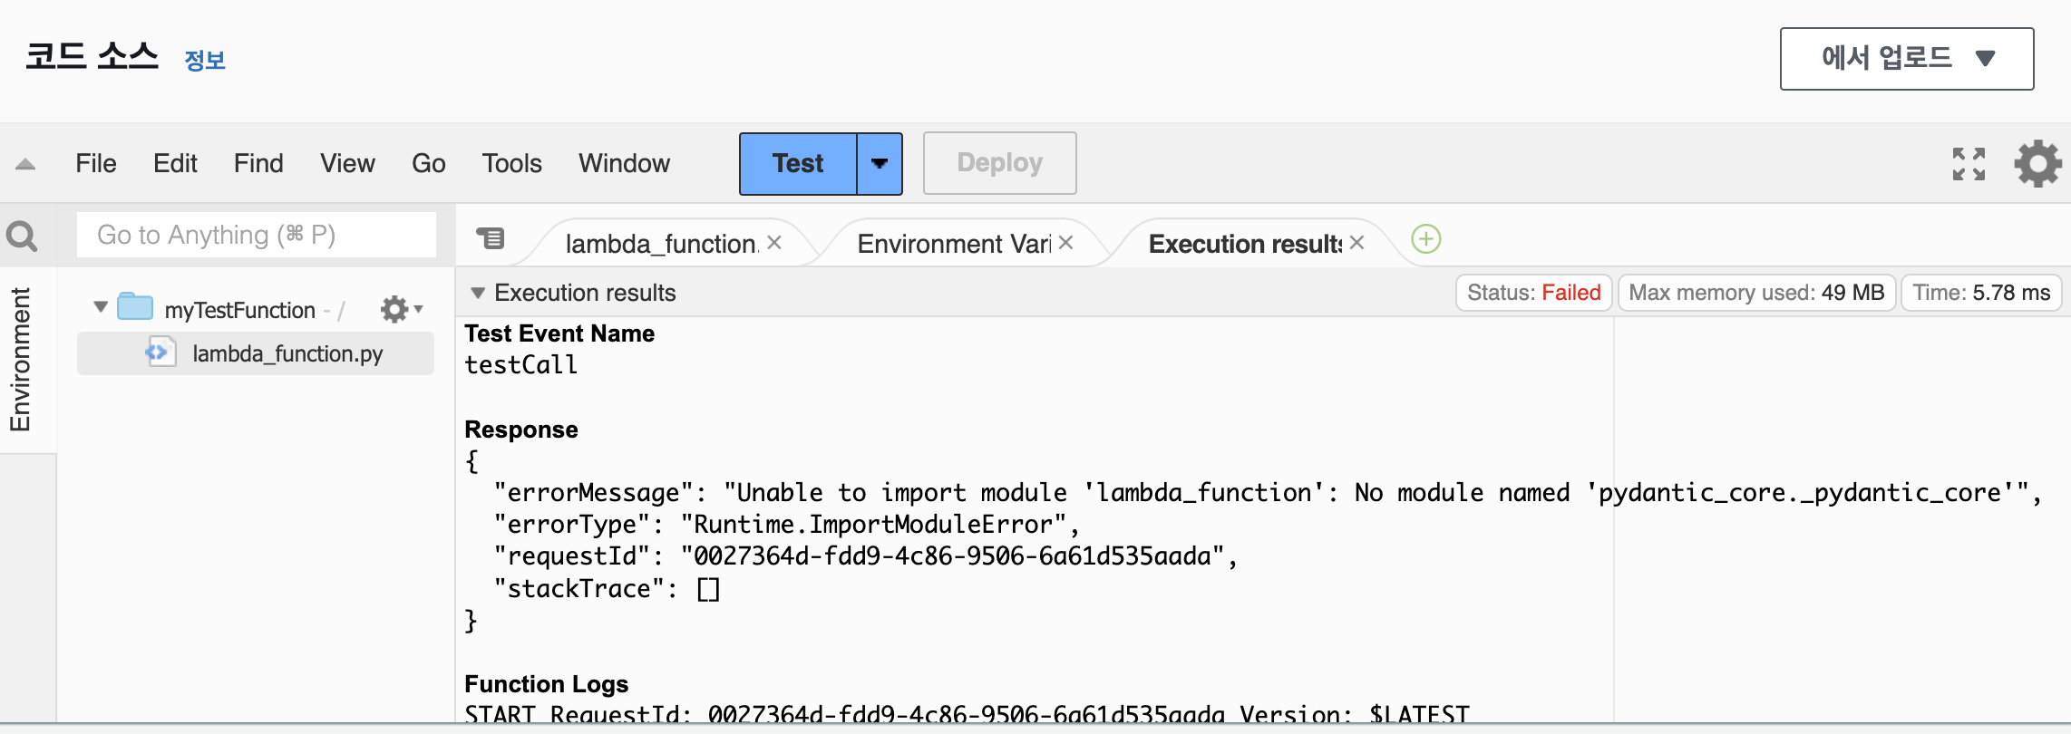Close the Environment Variables tab

[x=1065, y=243]
